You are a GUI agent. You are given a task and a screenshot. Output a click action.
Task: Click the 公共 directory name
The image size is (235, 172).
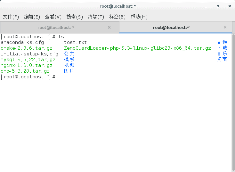click(x=69, y=54)
